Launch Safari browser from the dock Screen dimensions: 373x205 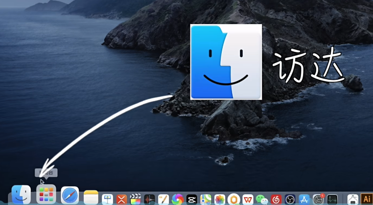70,196
